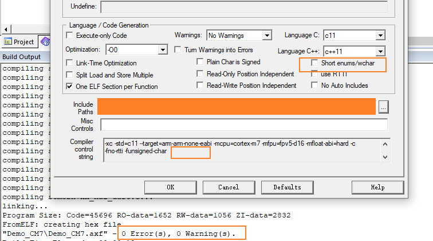Click the Misc Controls input field

[x=244, y=125]
